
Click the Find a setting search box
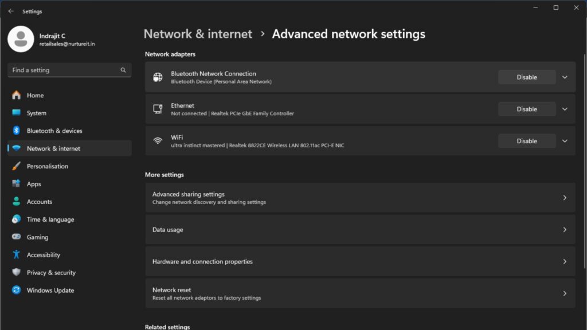point(63,70)
